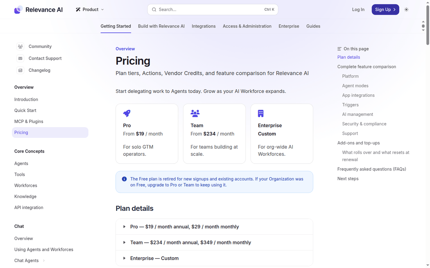
Task: Select Access & Administration tab
Action: 247,26
